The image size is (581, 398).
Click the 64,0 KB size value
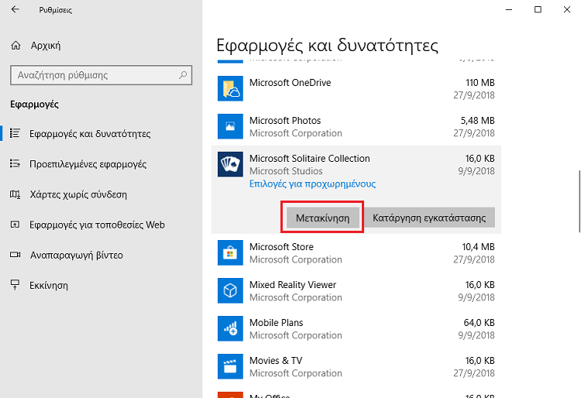[x=479, y=322]
